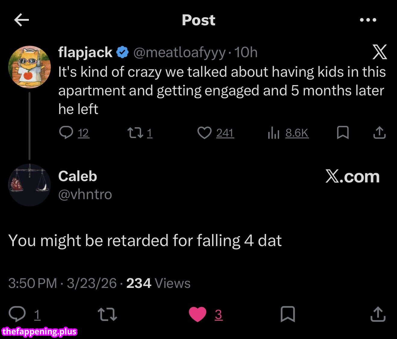Open flapjack's profile avatar
The image size is (397, 339).
pos(29,67)
